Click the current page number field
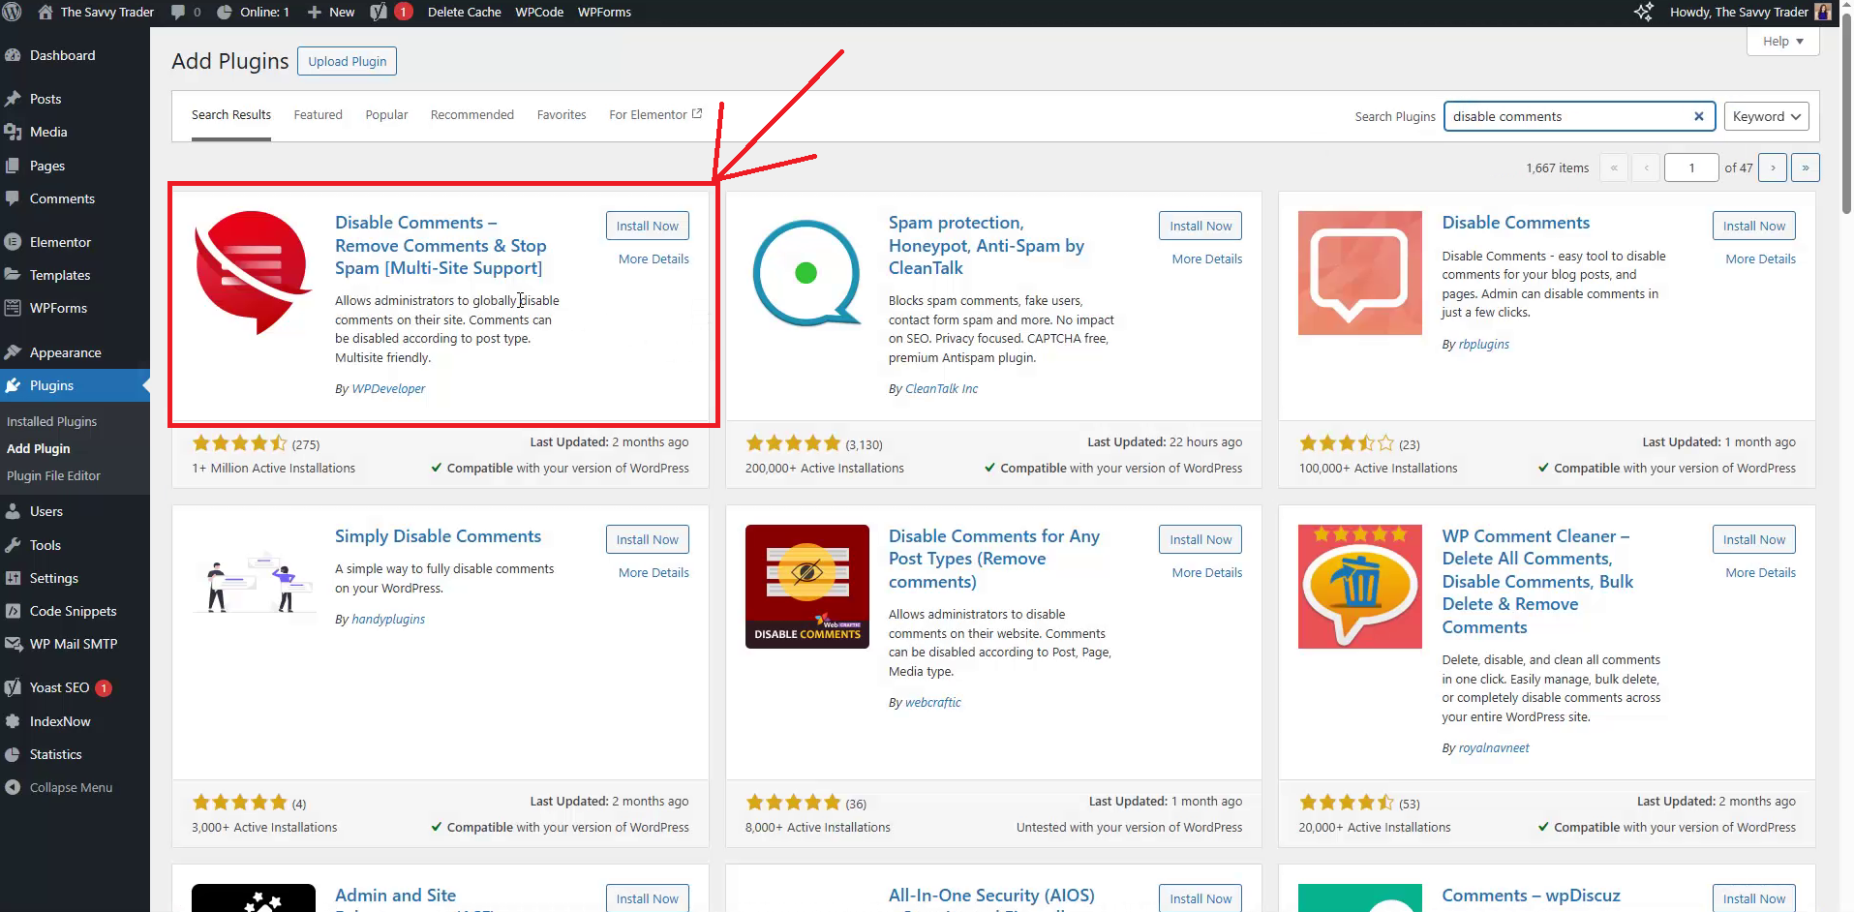 click(x=1690, y=167)
